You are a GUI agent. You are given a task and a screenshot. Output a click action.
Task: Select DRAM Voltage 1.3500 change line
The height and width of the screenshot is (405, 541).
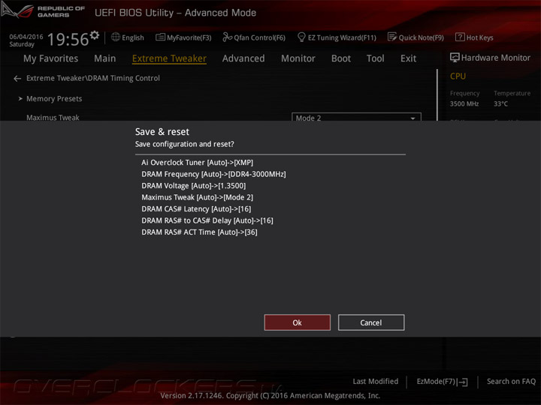pyautogui.click(x=194, y=186)
